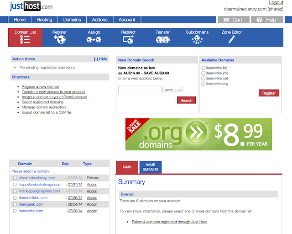Click Addon type for illusions4kids.com
Viewport: 292px width, 234px height.
pos(92,198)
